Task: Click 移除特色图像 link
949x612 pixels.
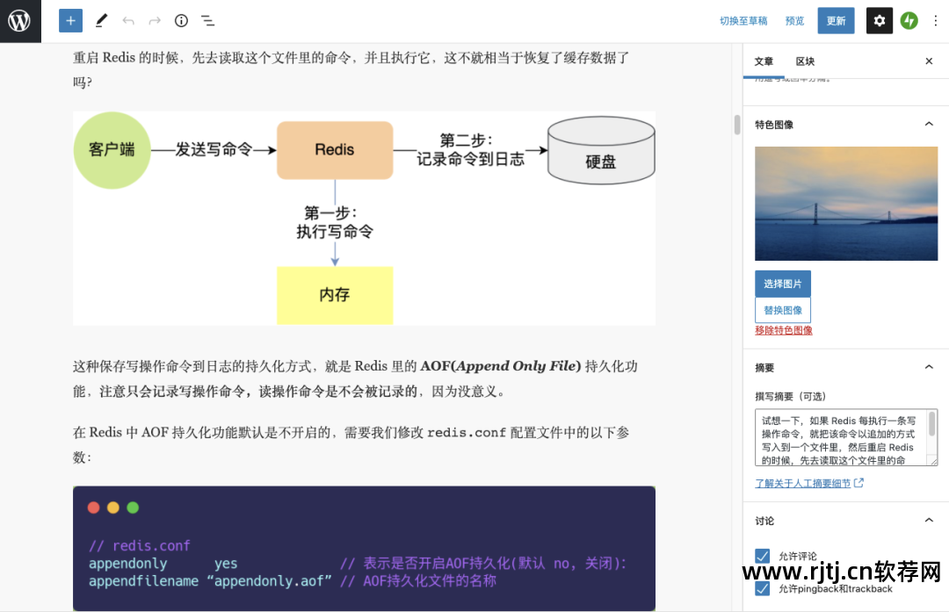Action: (x=783, y=330)
